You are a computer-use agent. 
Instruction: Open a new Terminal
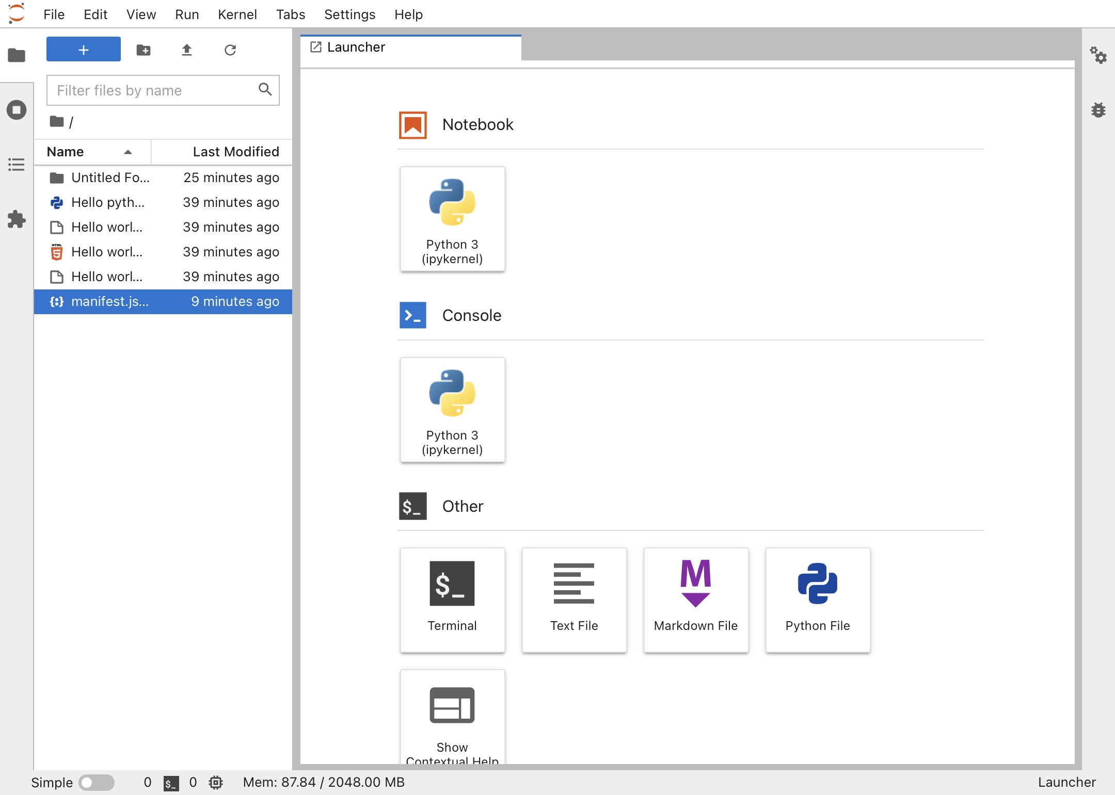click(452, 600)
